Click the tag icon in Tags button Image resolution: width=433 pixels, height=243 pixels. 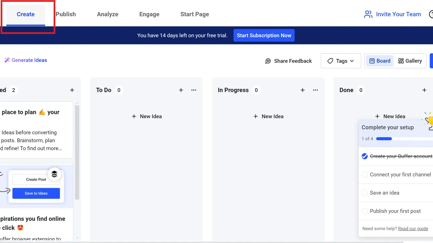click(330, 61)
